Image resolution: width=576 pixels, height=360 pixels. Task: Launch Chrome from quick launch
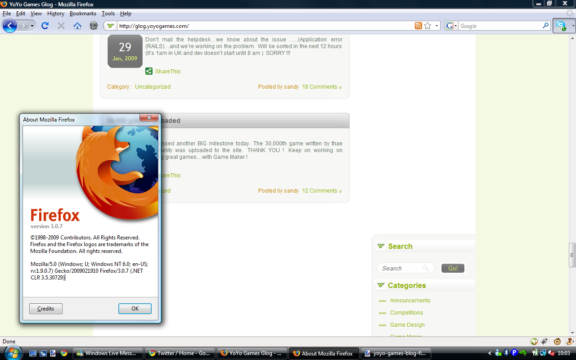(x=64, y=353)
